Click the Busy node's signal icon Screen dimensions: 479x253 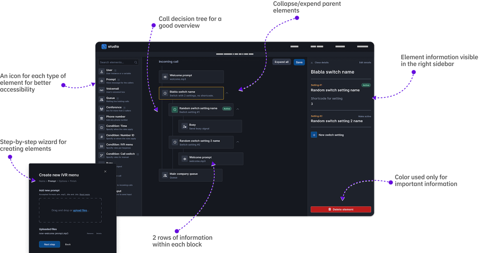pyautogui.click(x=184, y=126)
